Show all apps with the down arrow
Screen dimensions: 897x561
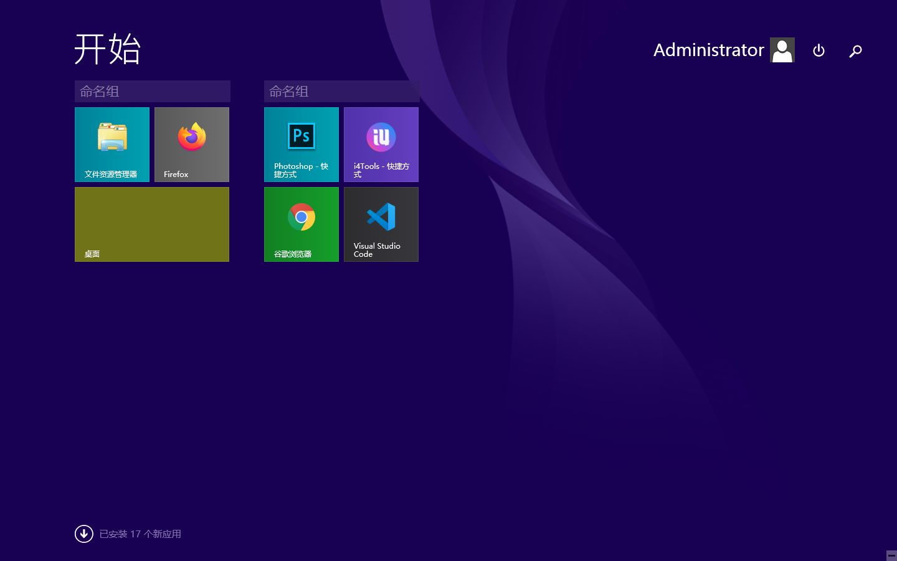(84, 534)
